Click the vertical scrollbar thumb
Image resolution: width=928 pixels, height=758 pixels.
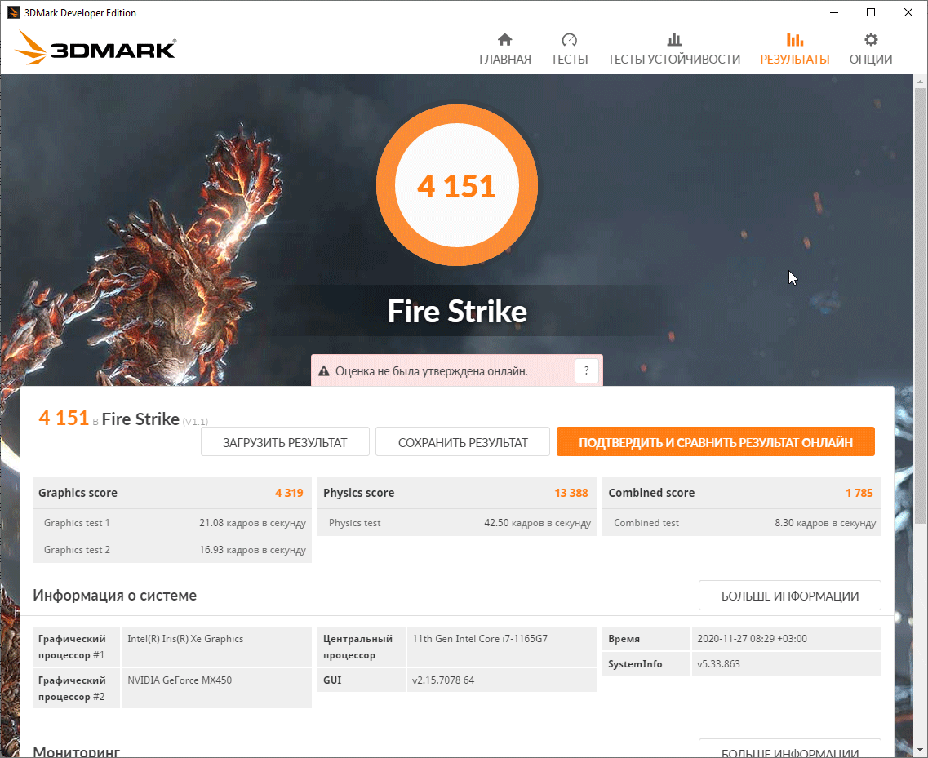[920, 304]
